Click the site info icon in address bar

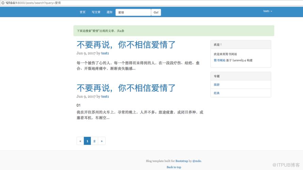point(3,3)
